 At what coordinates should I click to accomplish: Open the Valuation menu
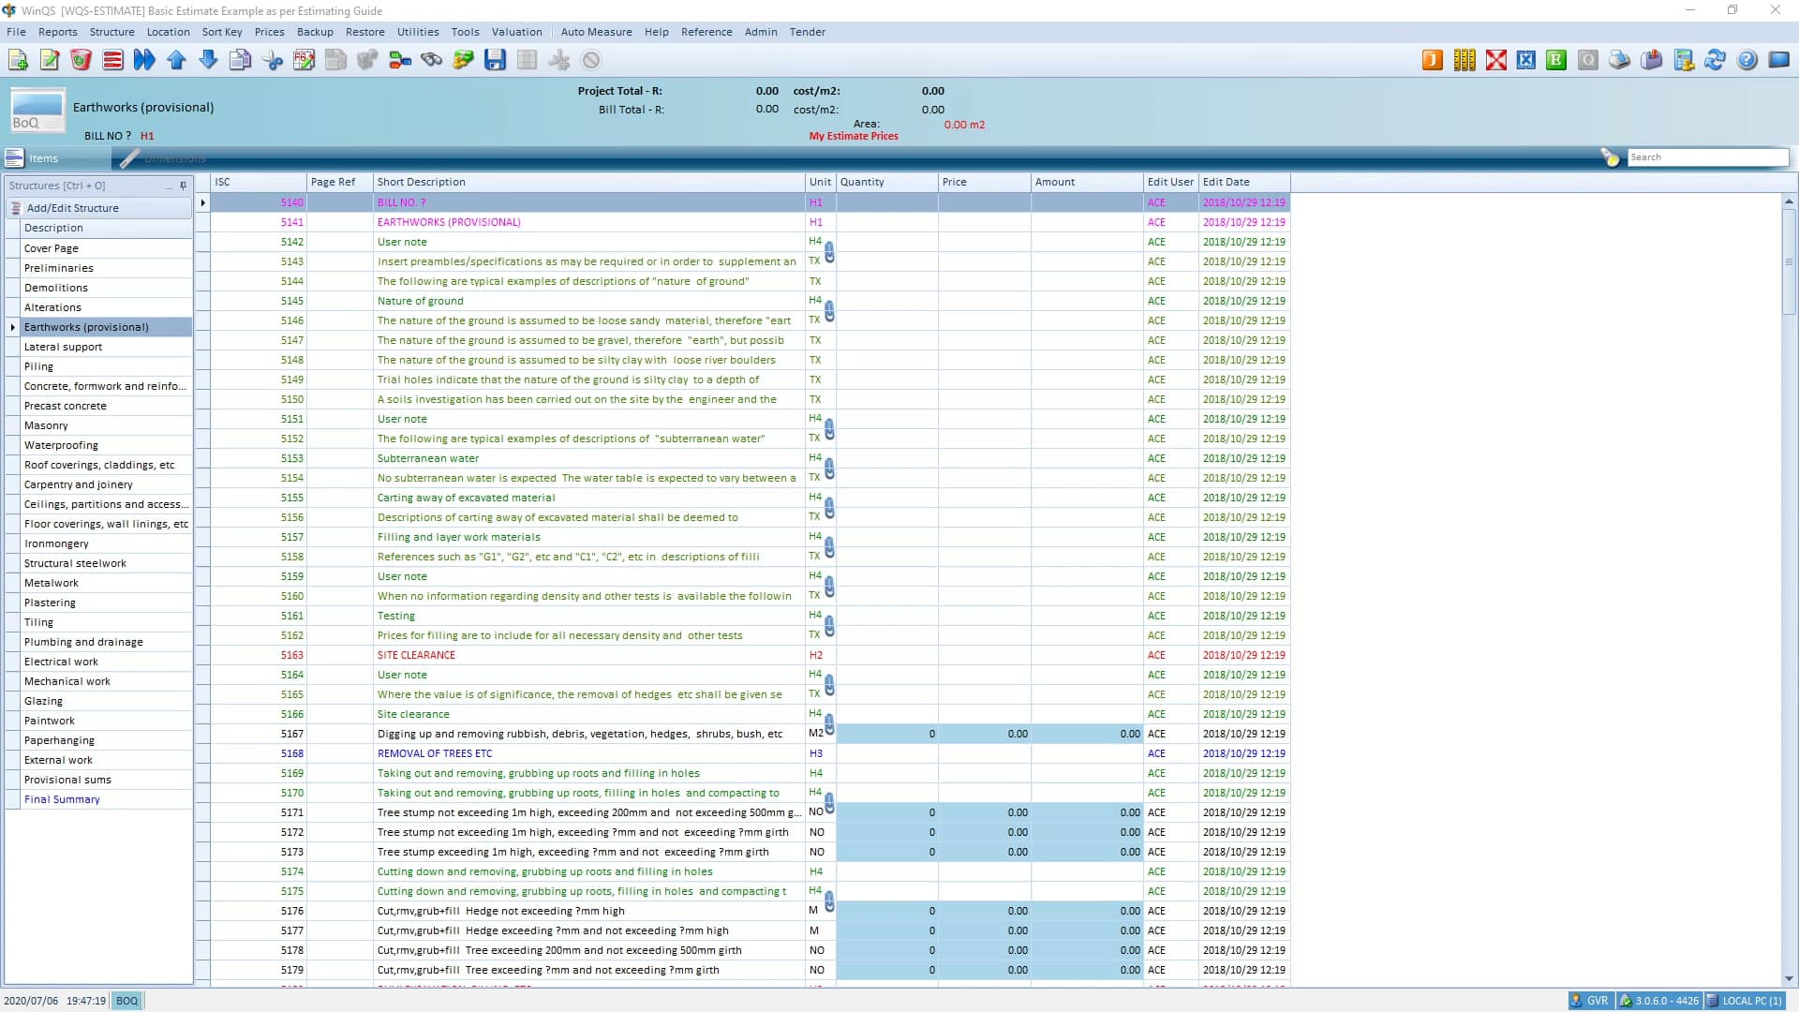(x=516, y=31)
